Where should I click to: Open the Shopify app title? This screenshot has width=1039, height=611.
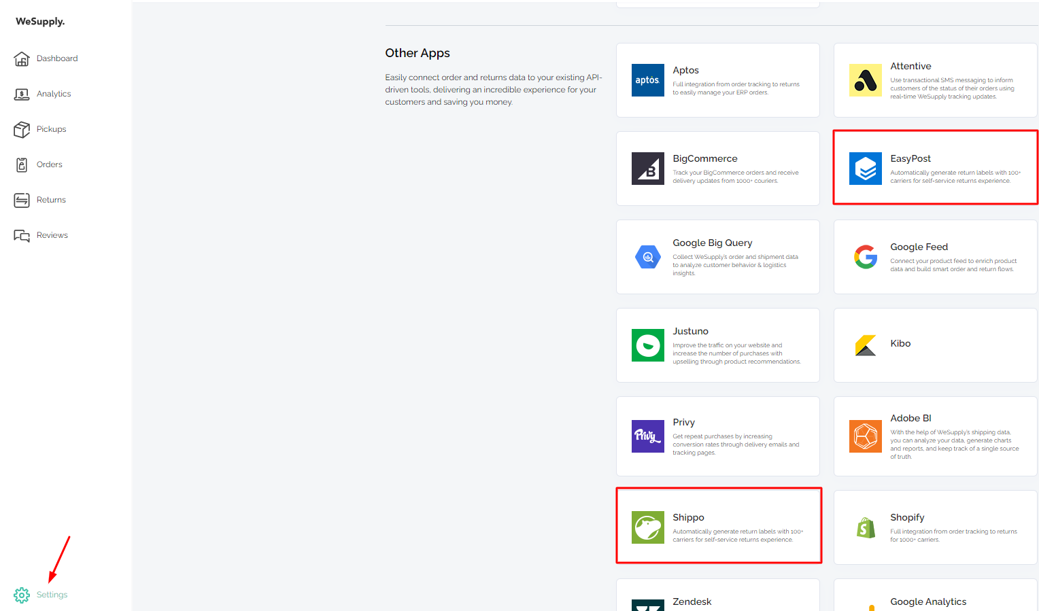click(908, 517)
